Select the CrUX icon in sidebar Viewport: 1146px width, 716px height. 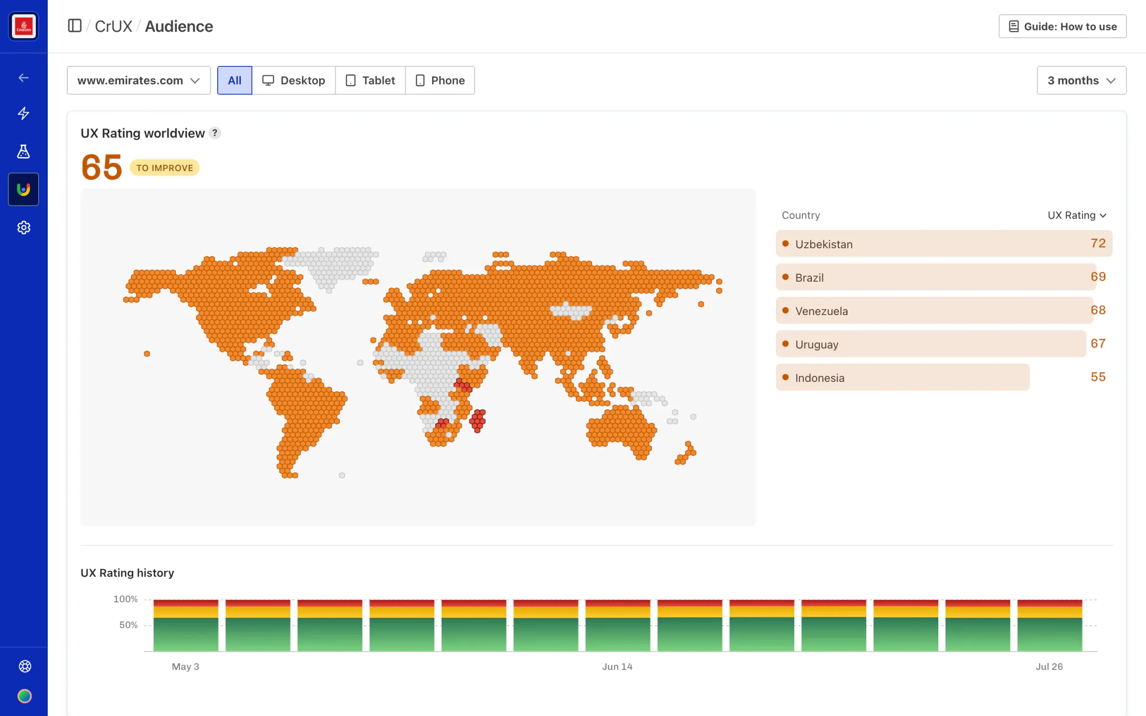[x=23, y=190]
